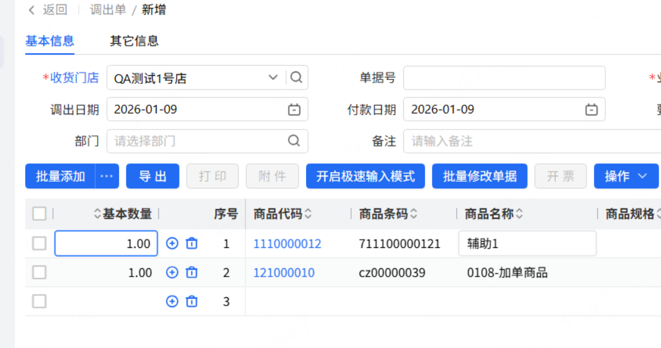Click search icon in 部门 field
The image size is (661, 348).
coord(294,141)
